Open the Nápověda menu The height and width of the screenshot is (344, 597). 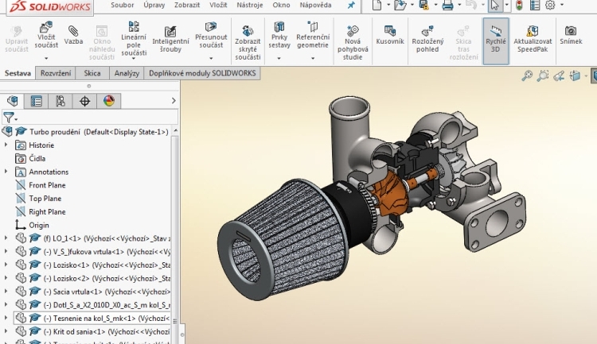[x=315, y=6]
